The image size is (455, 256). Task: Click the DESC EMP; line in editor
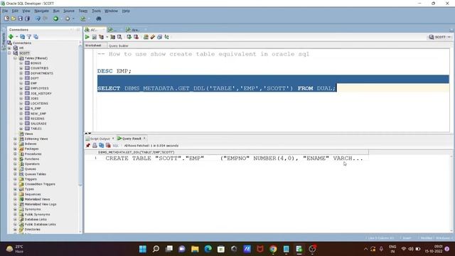pos(114,71)
